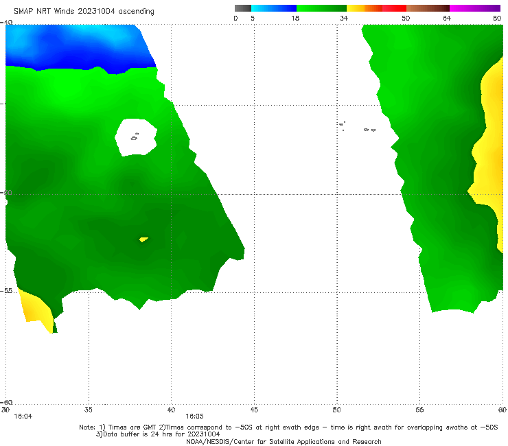Screen dimensions: 508x446
Task: Click the '18' label under the color bar
Action: [295, 19]
